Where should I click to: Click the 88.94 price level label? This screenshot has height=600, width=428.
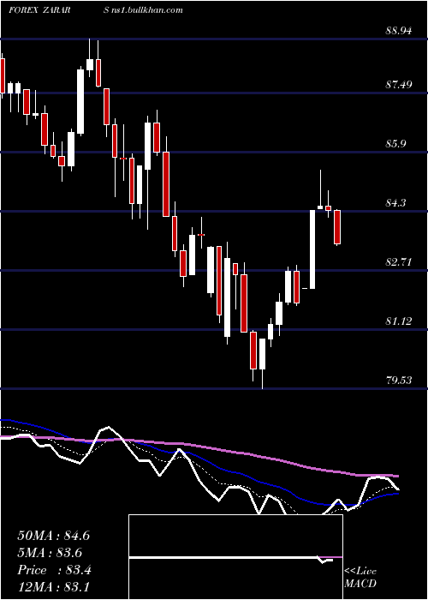pyautogui.click(x=399, y=31)
